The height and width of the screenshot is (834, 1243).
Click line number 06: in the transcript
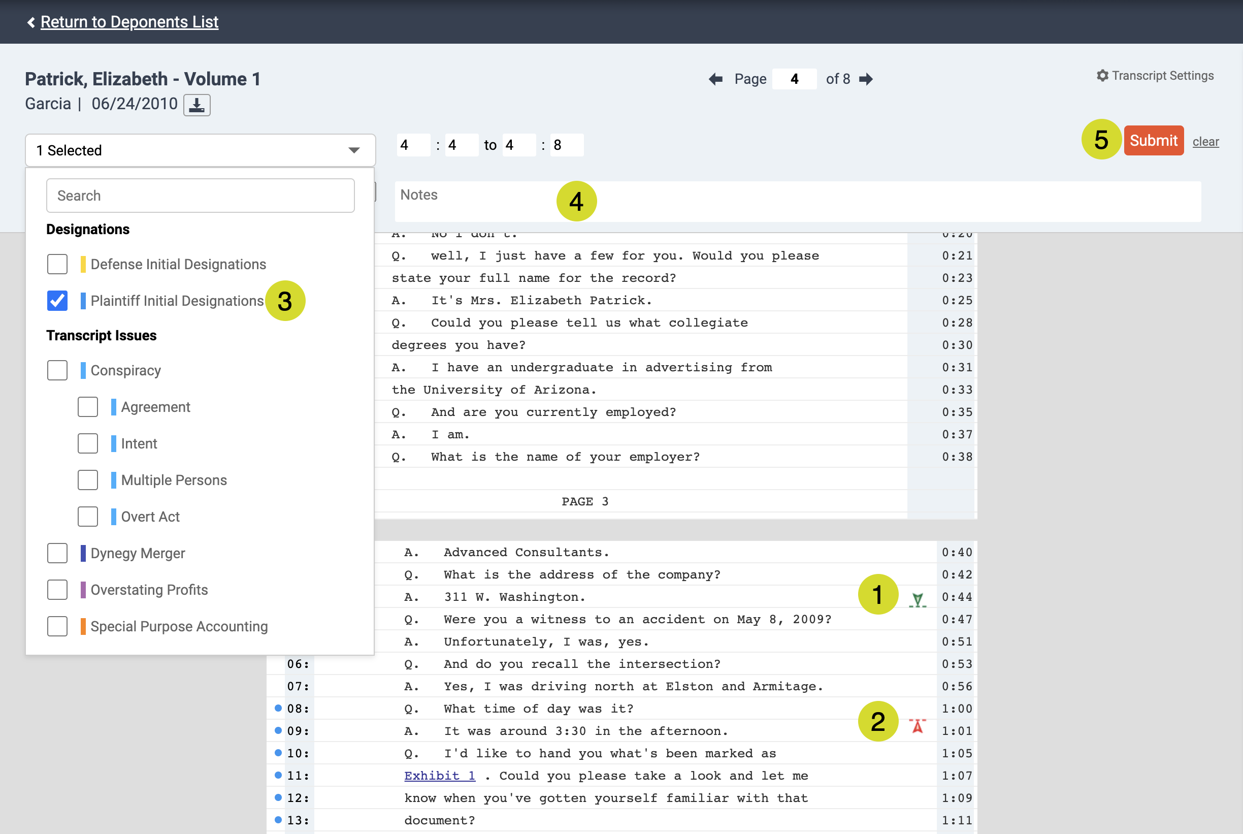pyautogui.click(x=298, y=664)
